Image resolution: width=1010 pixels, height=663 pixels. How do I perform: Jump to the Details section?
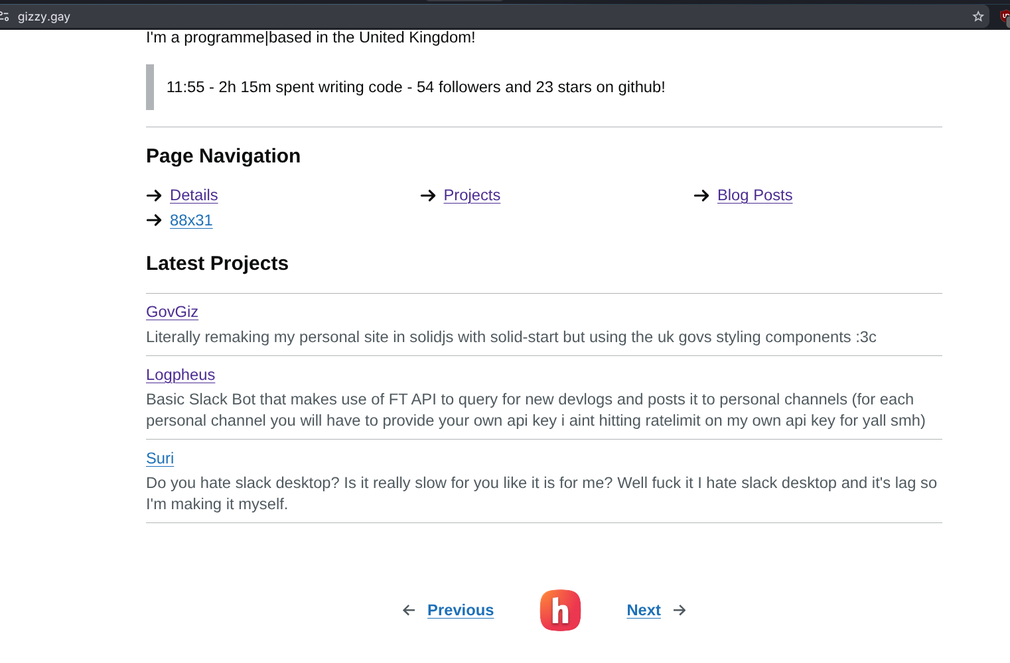[194, 196]
